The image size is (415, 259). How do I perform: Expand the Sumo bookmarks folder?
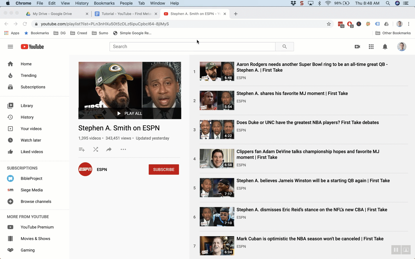point(100,33)
